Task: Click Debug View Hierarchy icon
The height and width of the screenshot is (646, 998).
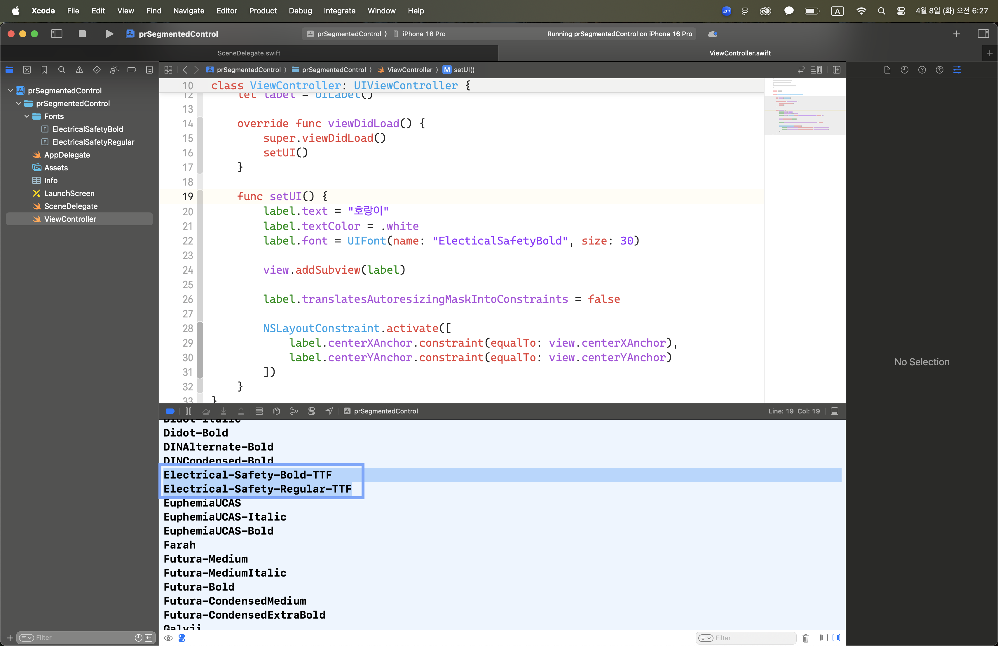Action: click(277, 411)
